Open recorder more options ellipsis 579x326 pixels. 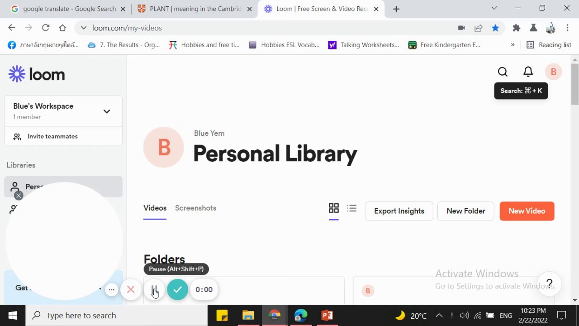coord(111,289)
